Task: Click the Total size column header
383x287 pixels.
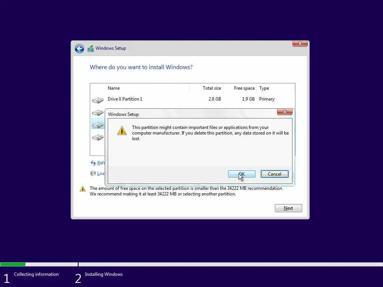Action: point(206,88)
